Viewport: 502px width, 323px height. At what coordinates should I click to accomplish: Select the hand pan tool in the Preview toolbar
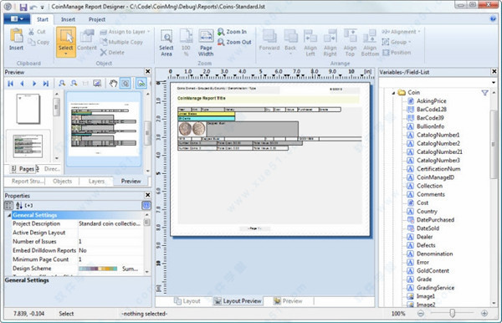113,84
